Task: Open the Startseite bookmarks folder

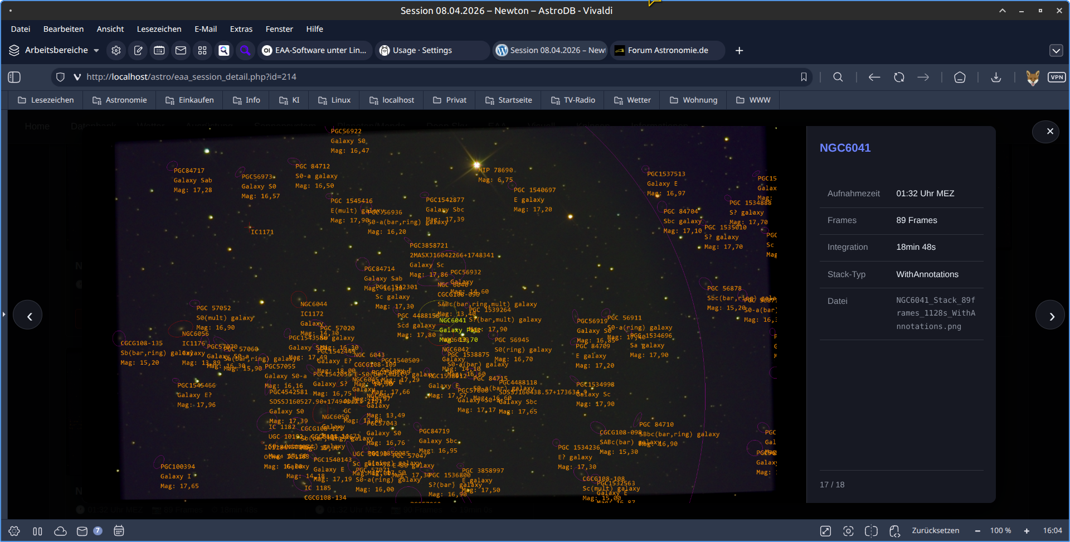Action: click(509, 100)
